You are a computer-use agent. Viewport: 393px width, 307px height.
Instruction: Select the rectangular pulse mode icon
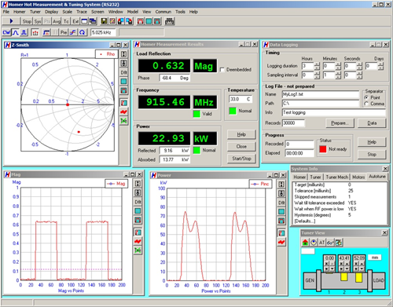(24, 32)
